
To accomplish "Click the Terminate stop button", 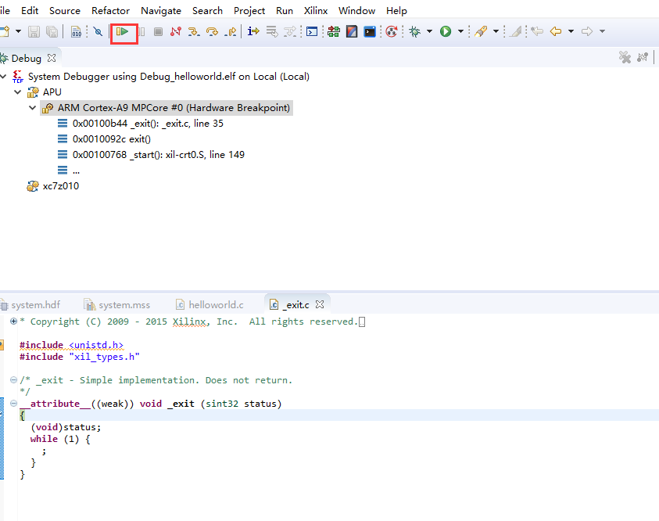I will tap(158, 31).
